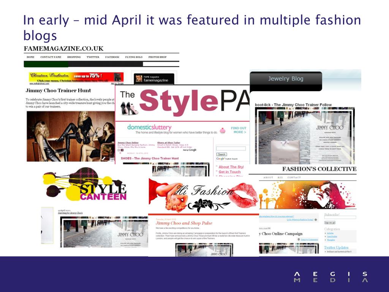This screenshot has height=292, width=389.
Task: Click the FAMEMAGAZINE.CO.UK site title
Action: pyautogui.click(x=63, y=48)
